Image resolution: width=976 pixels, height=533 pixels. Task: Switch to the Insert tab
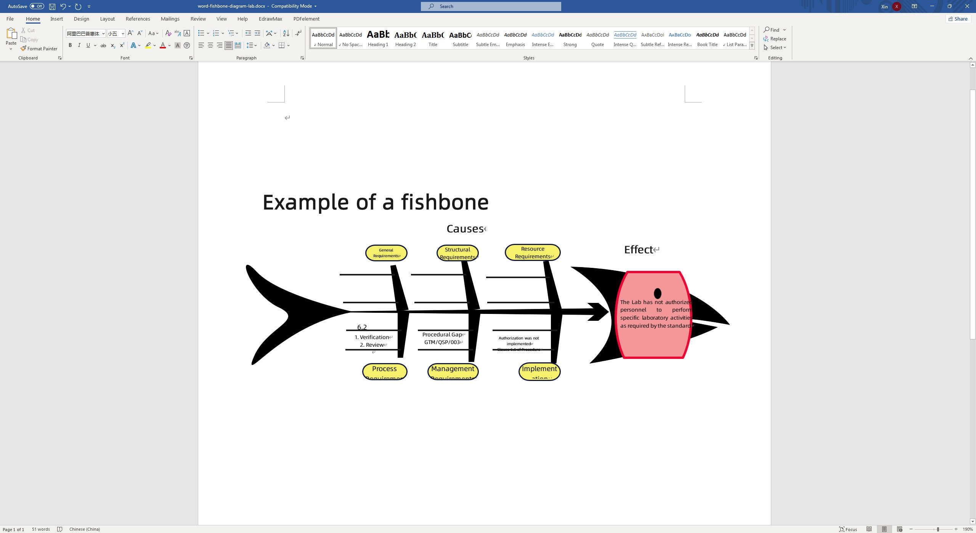coord(56,19)
